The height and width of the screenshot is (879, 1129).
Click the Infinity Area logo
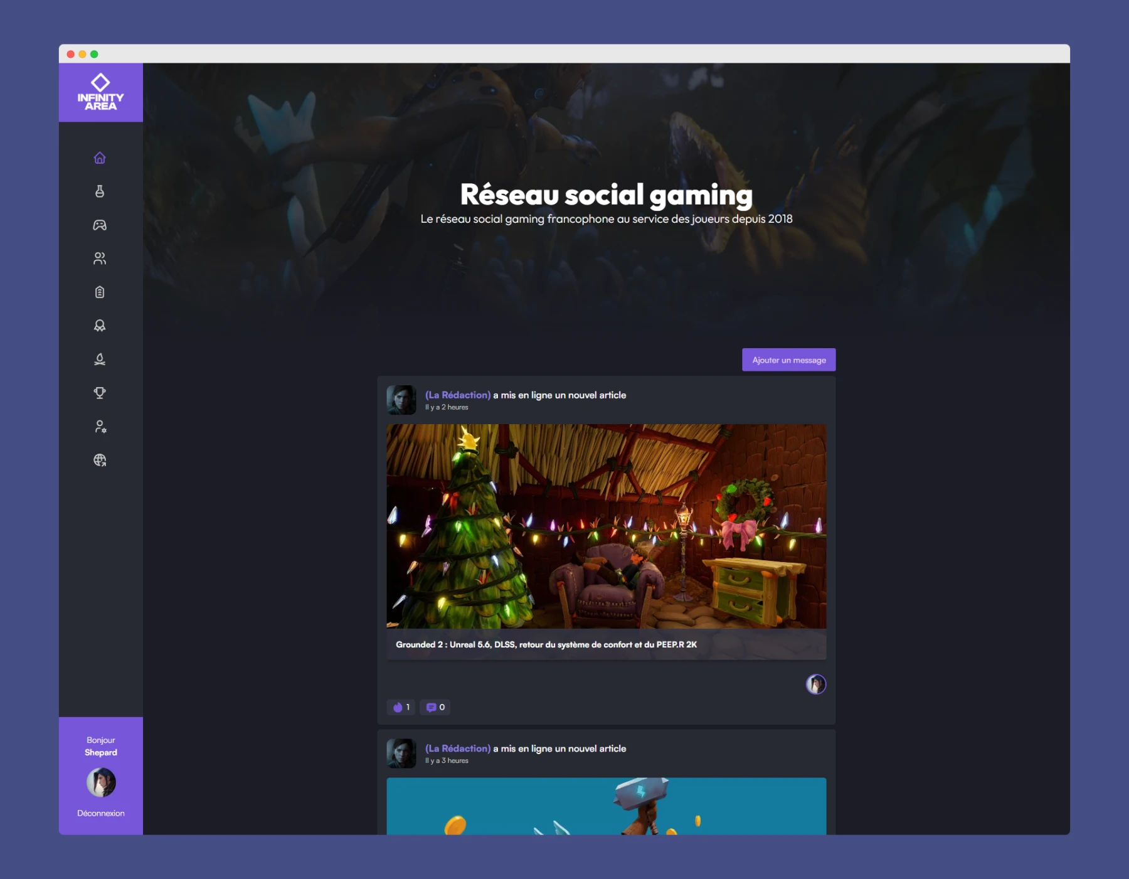(x=100, y=93)
